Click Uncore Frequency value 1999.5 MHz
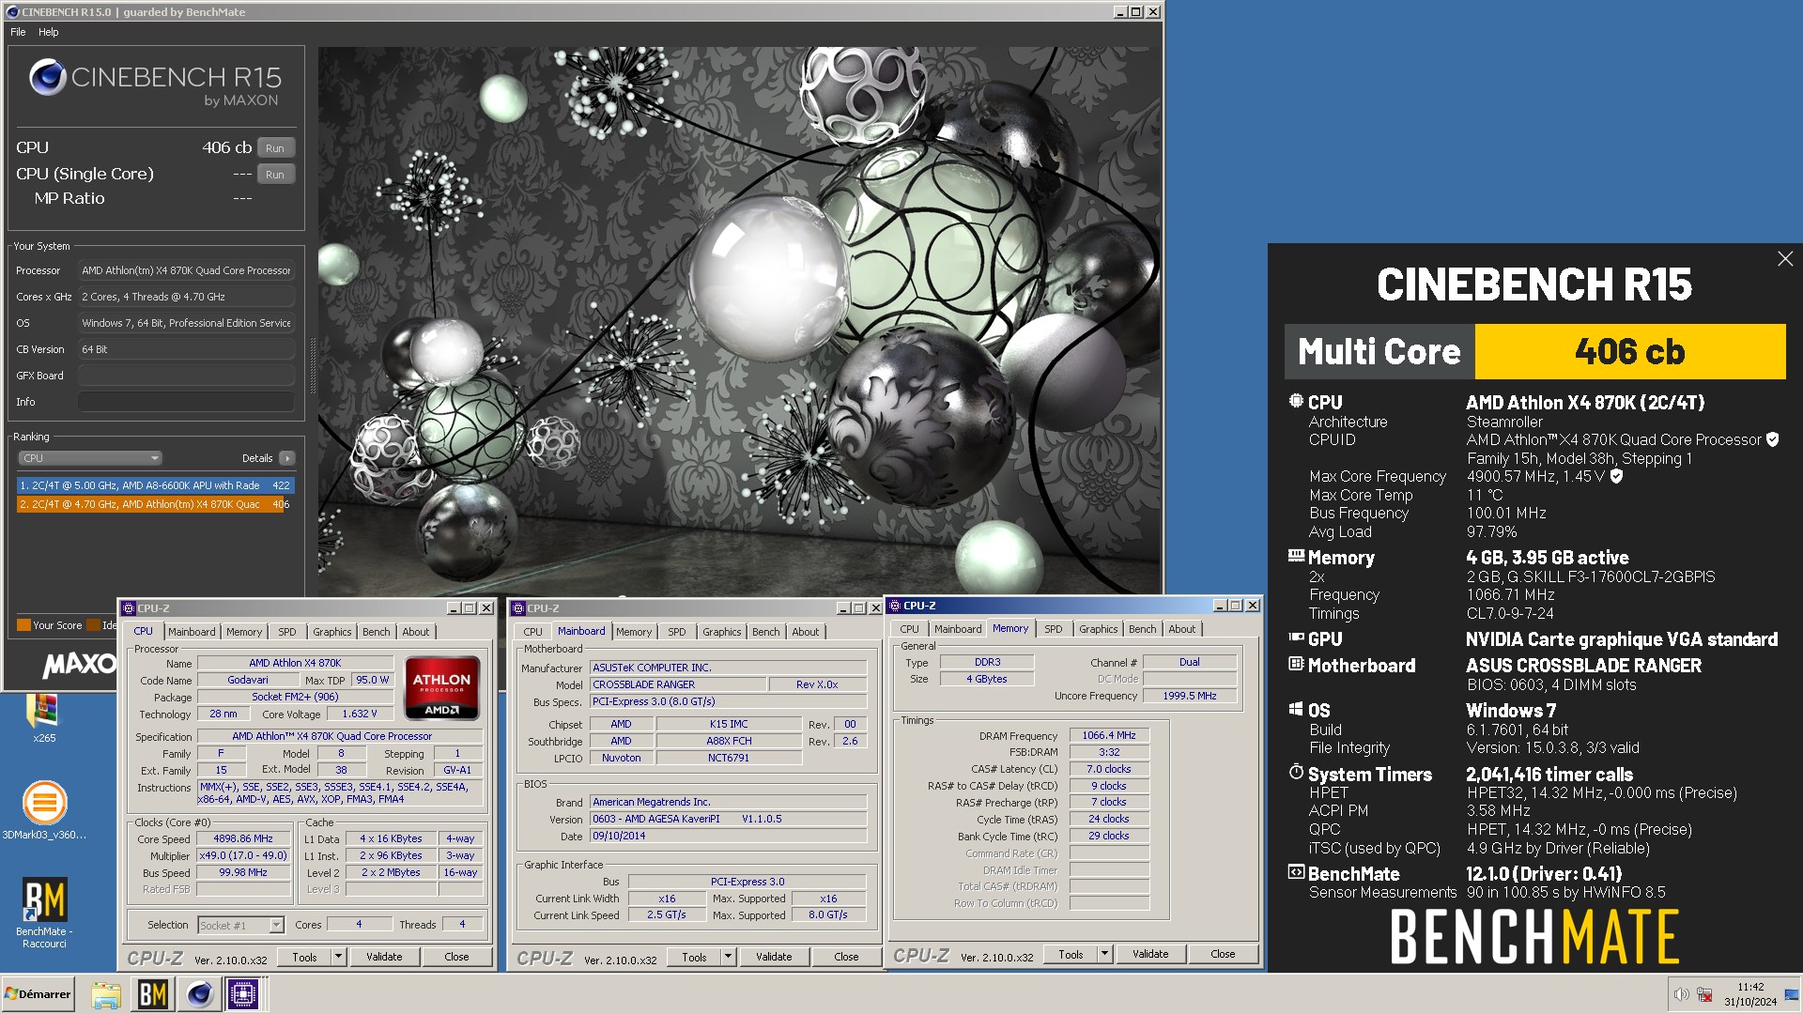This screenshot has height=1014, width=1803. pos(1189,696)
